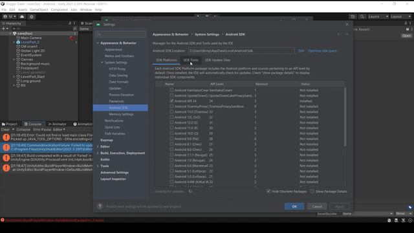Switch to the SDK Tools tab
Screen dimensions: 414x233
[191, 60]
